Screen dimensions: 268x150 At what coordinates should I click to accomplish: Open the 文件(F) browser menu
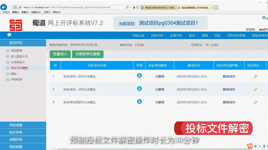click(6, 12)
